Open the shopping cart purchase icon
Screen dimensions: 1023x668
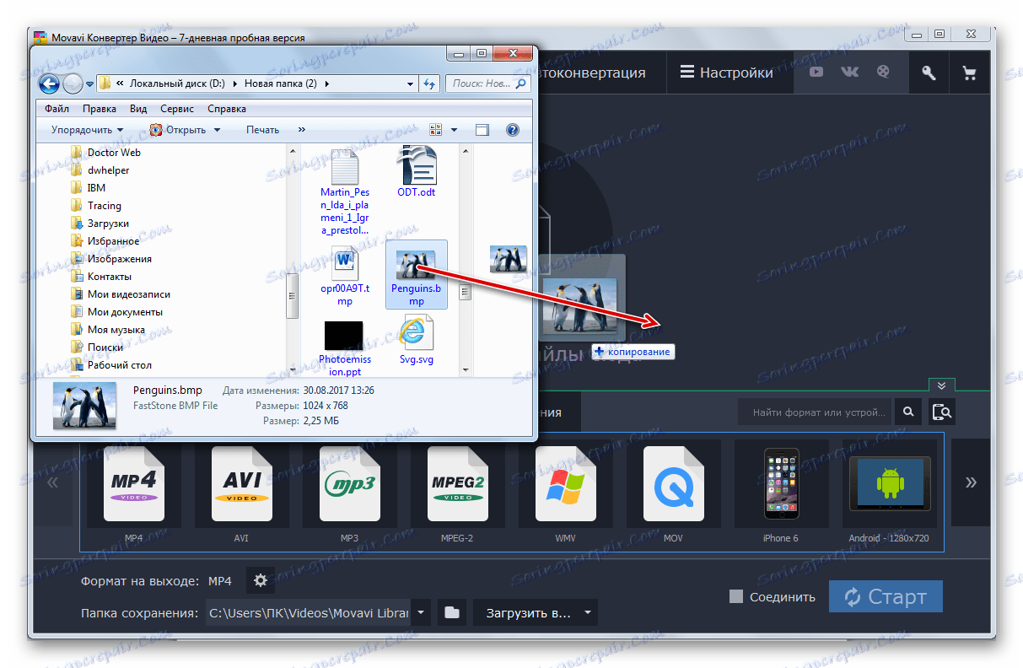click(x=969, y=73)
